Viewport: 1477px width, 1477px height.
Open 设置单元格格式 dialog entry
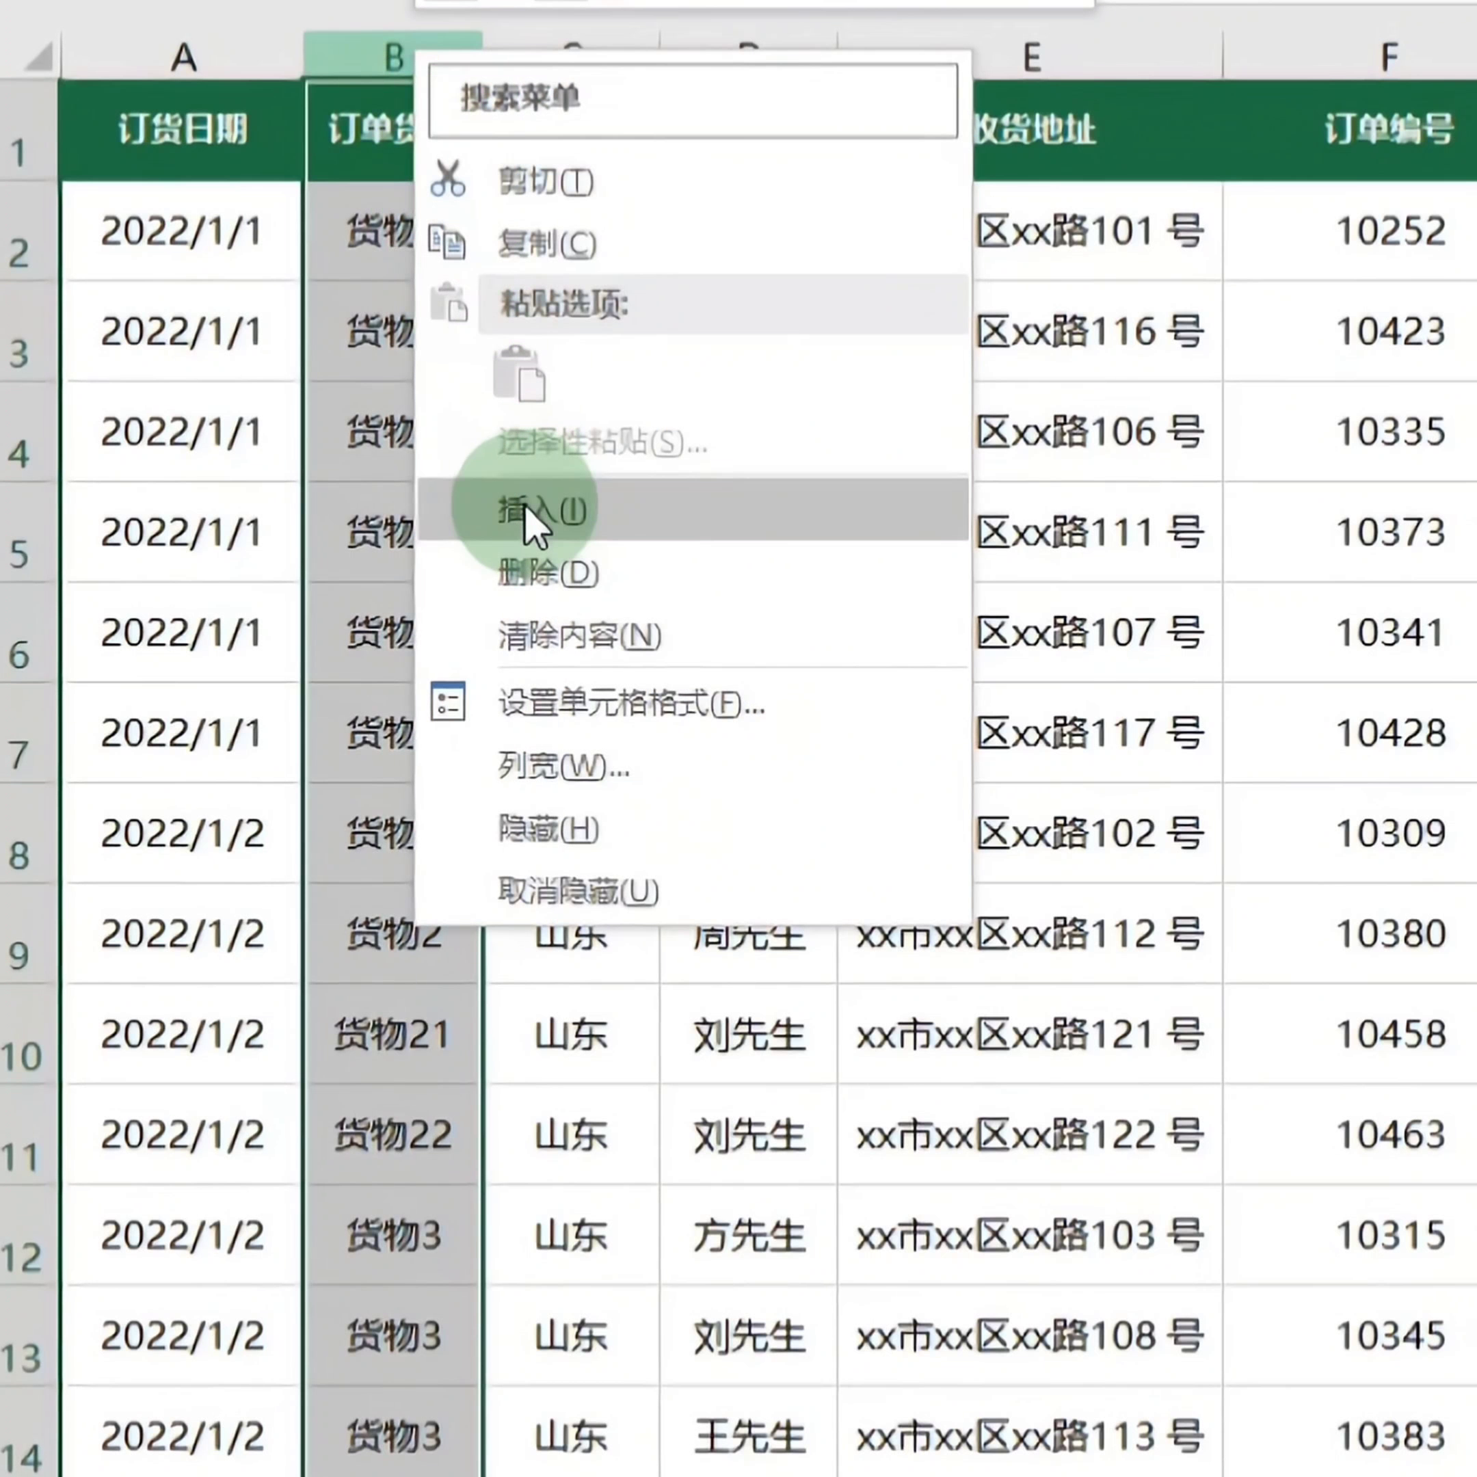tap(630, 704)
